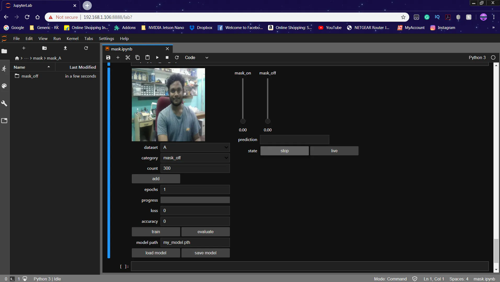The height and width of the screenshot is (282, 500).
Task: Click the add button to capture images
Action: pyautogui.click(x=156, y=179)
